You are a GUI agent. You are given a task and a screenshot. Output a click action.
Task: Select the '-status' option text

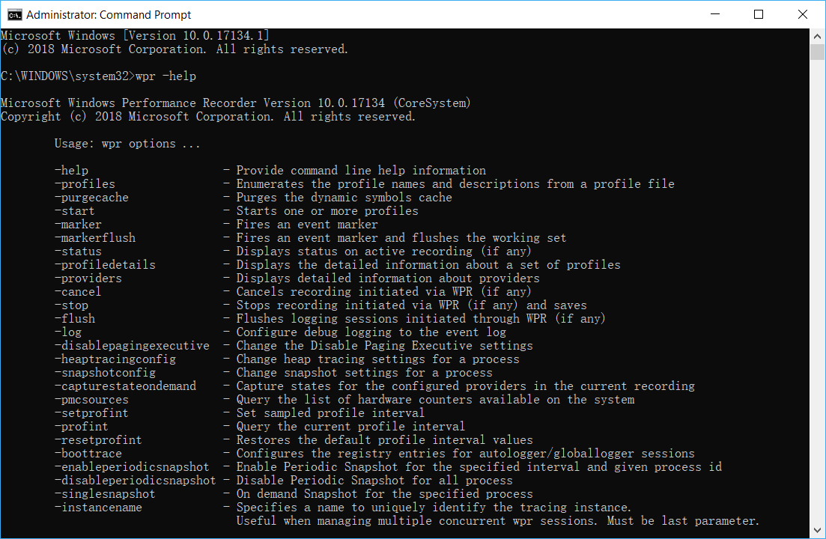[77, 252]
